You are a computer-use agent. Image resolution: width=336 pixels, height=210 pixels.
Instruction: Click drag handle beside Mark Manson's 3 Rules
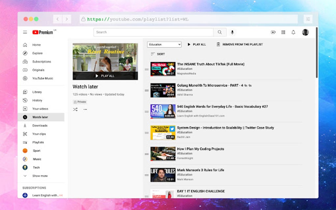[147, 175]
